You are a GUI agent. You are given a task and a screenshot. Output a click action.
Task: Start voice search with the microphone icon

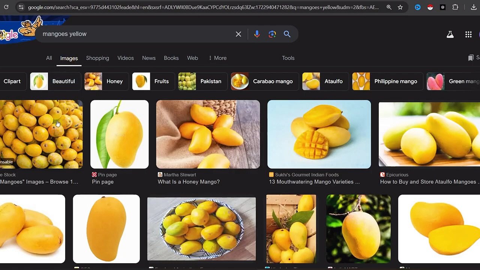click(257, 34)
